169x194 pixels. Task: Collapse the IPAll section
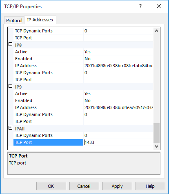(x=11, y=128)
